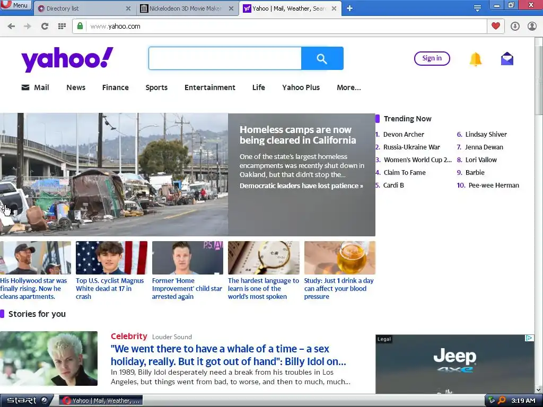Select trending topic Claim To Fame
Viewport: 543px width, 407px height.
coord(405,172)
